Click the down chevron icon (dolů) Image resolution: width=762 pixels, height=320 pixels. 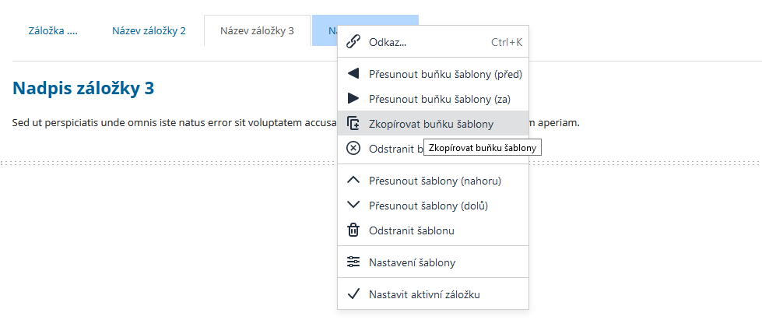tap(353, 206)
